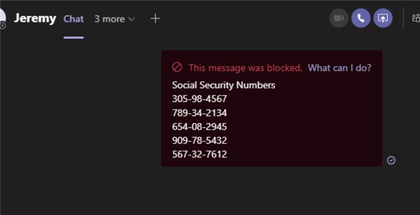The image size is (420, 215).
Task: Click the message line starting with 305
Action: [199, 99]
